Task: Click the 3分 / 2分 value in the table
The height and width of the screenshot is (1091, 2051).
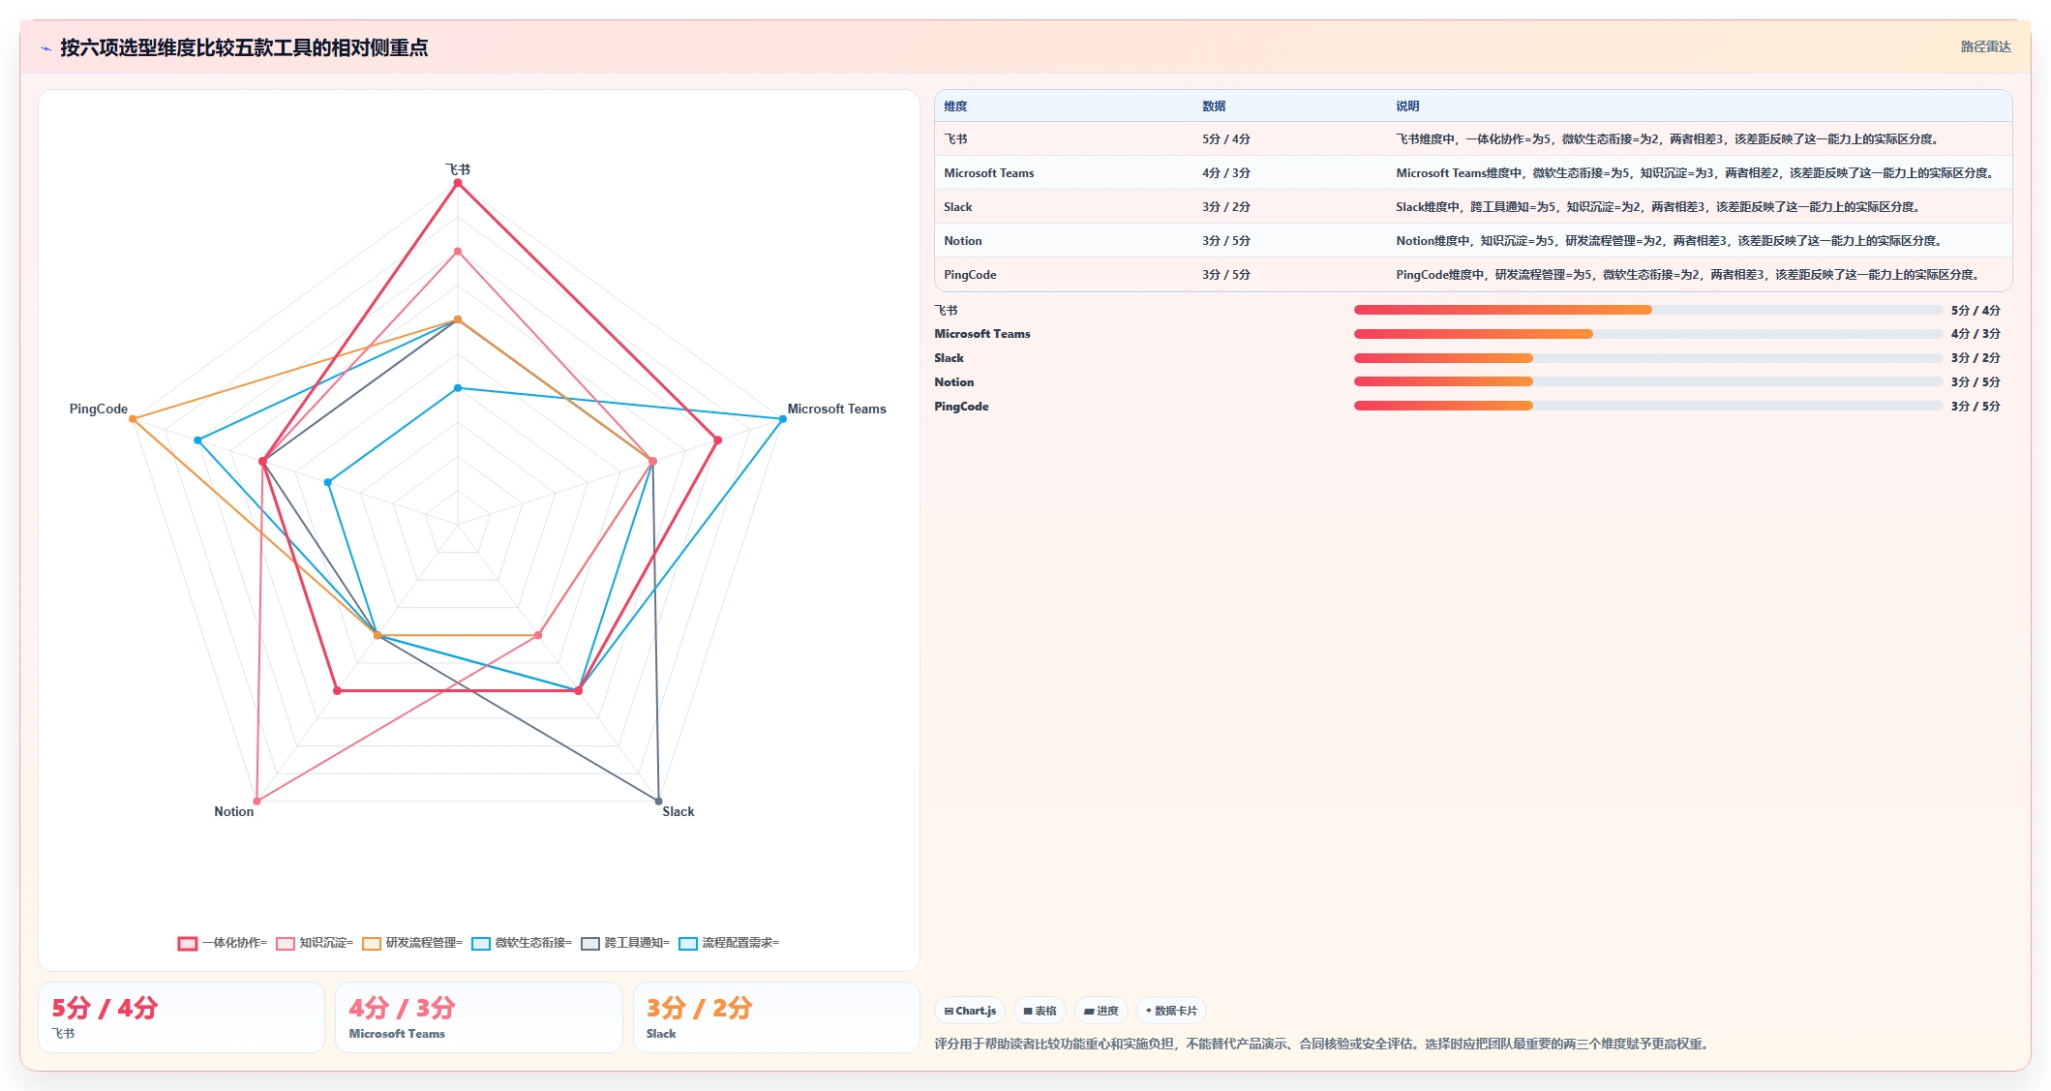Action: [x=1226, y=207]
